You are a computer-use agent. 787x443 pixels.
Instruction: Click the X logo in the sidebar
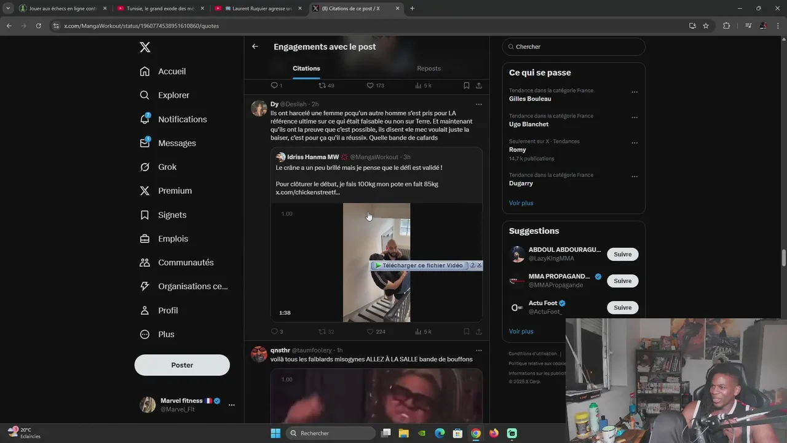point(144,47)
